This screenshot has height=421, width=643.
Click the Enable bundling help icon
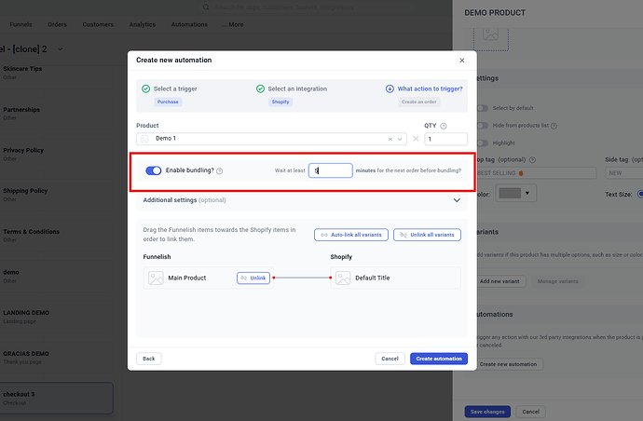[x=220, y=171]
